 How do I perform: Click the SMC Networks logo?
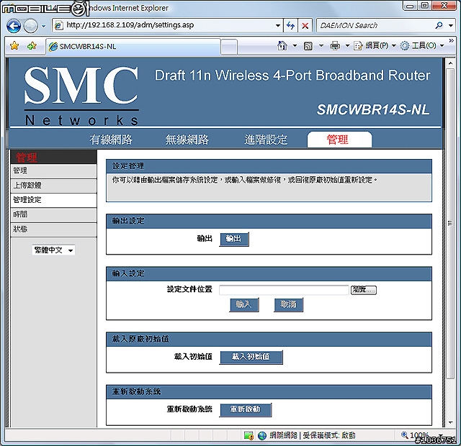[x=81, y=94]
